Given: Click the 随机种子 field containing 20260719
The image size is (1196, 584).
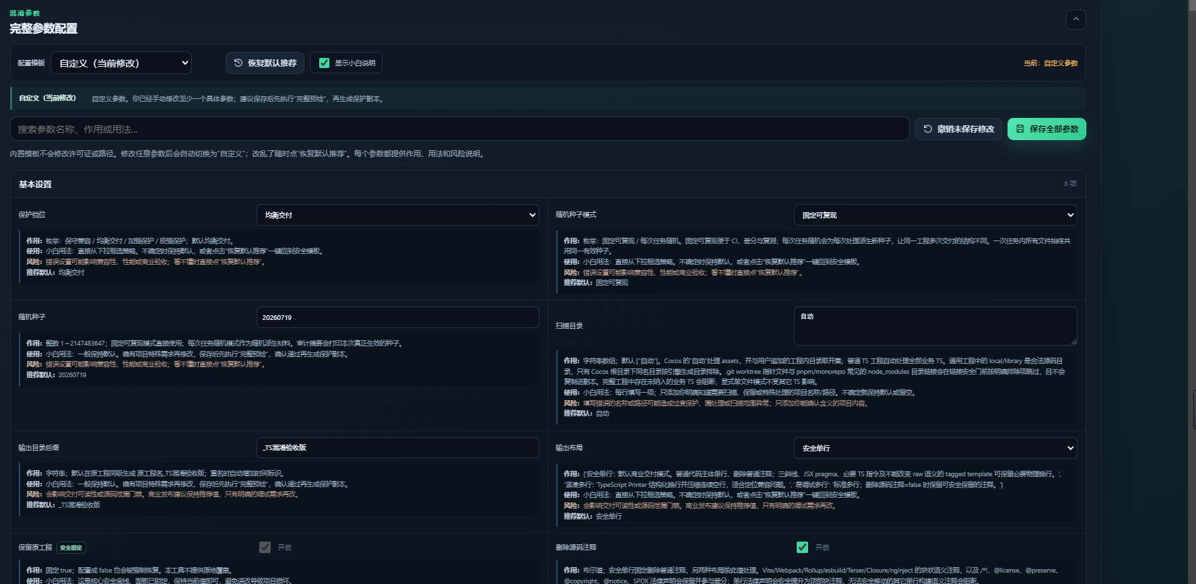Looking at the screenshot, I should [x=397, y=317].
